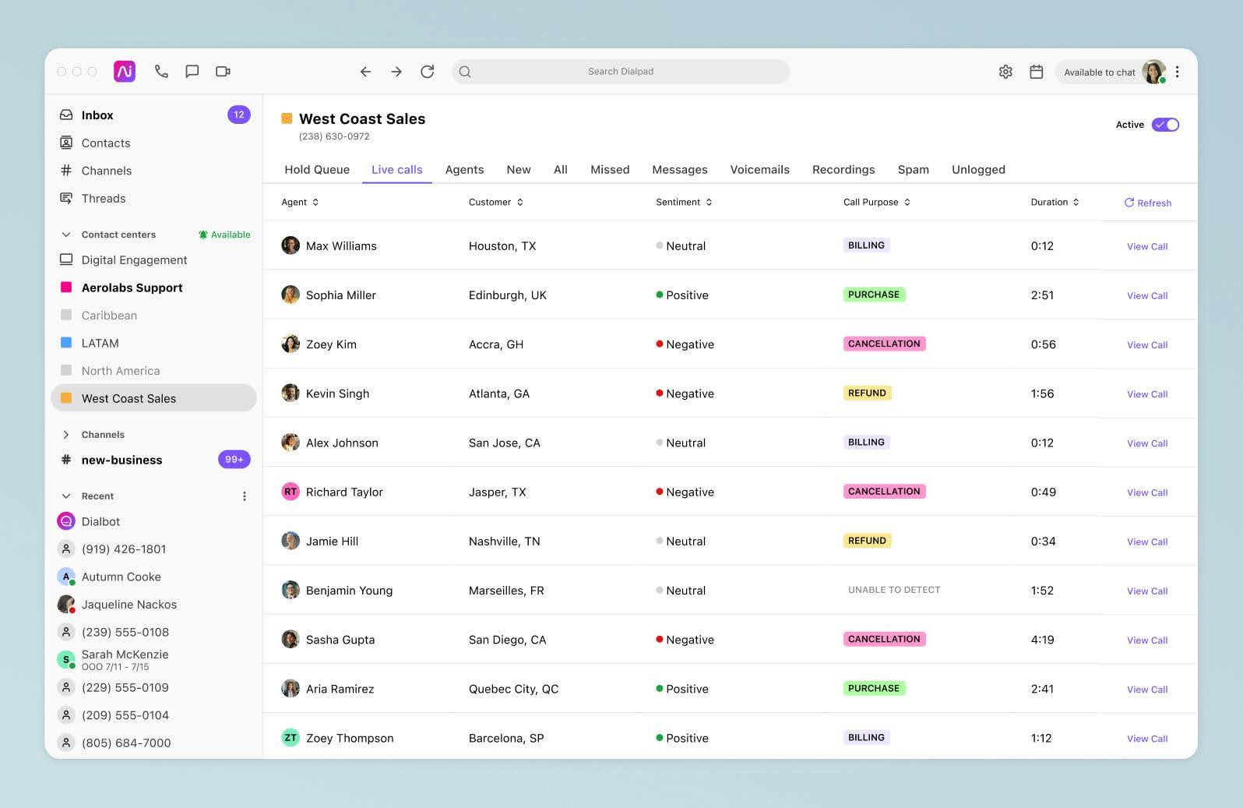This screenshot has height=808, width=1243.
Task: Click the reload page icon
Action: [x=427, y=72]
